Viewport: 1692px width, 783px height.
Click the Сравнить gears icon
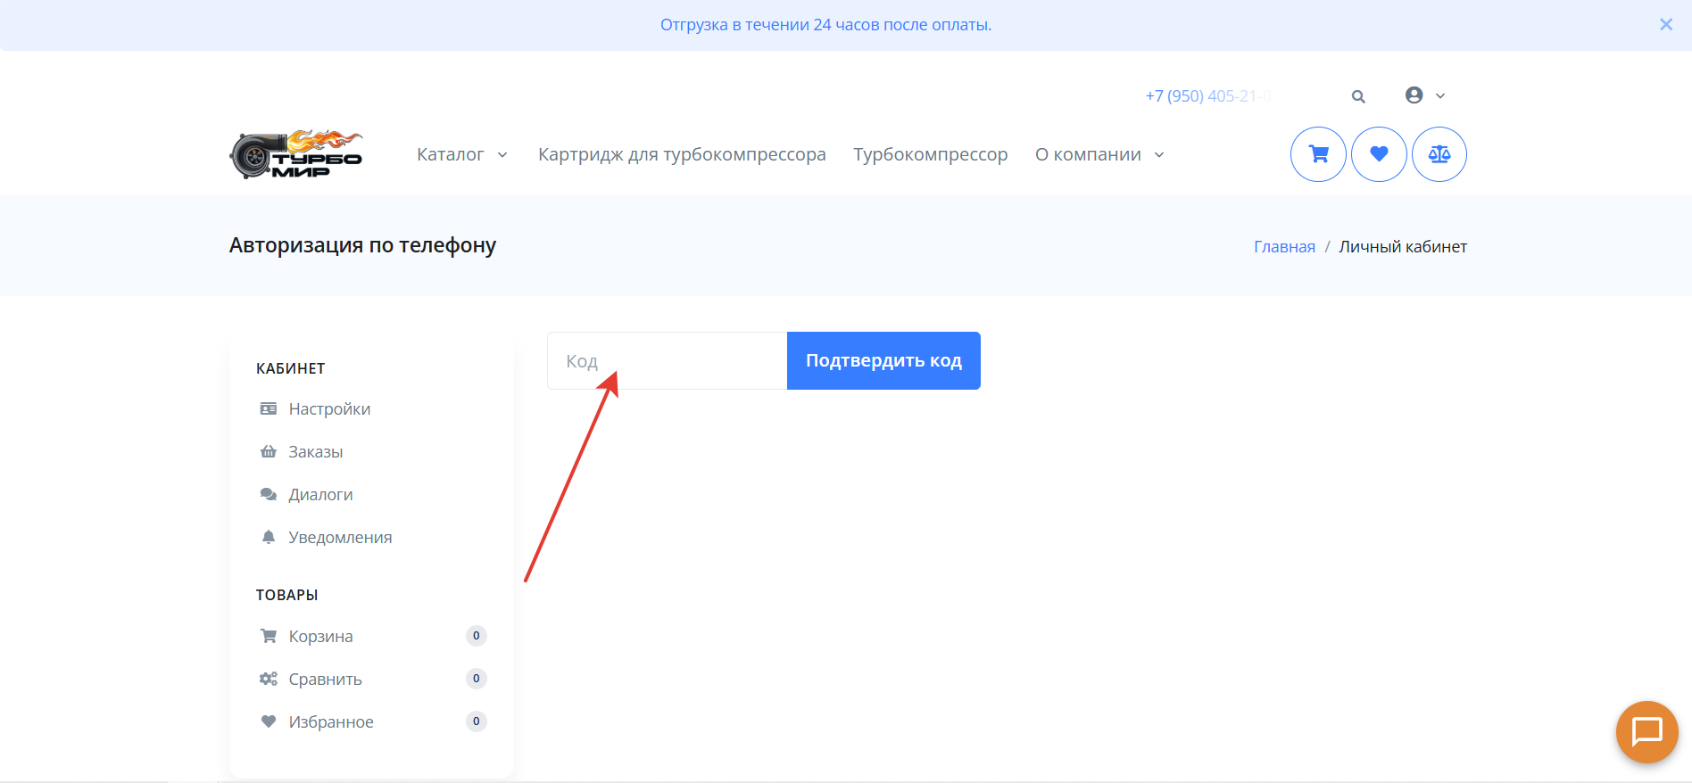pyautogui.click(x=269, y=679)
